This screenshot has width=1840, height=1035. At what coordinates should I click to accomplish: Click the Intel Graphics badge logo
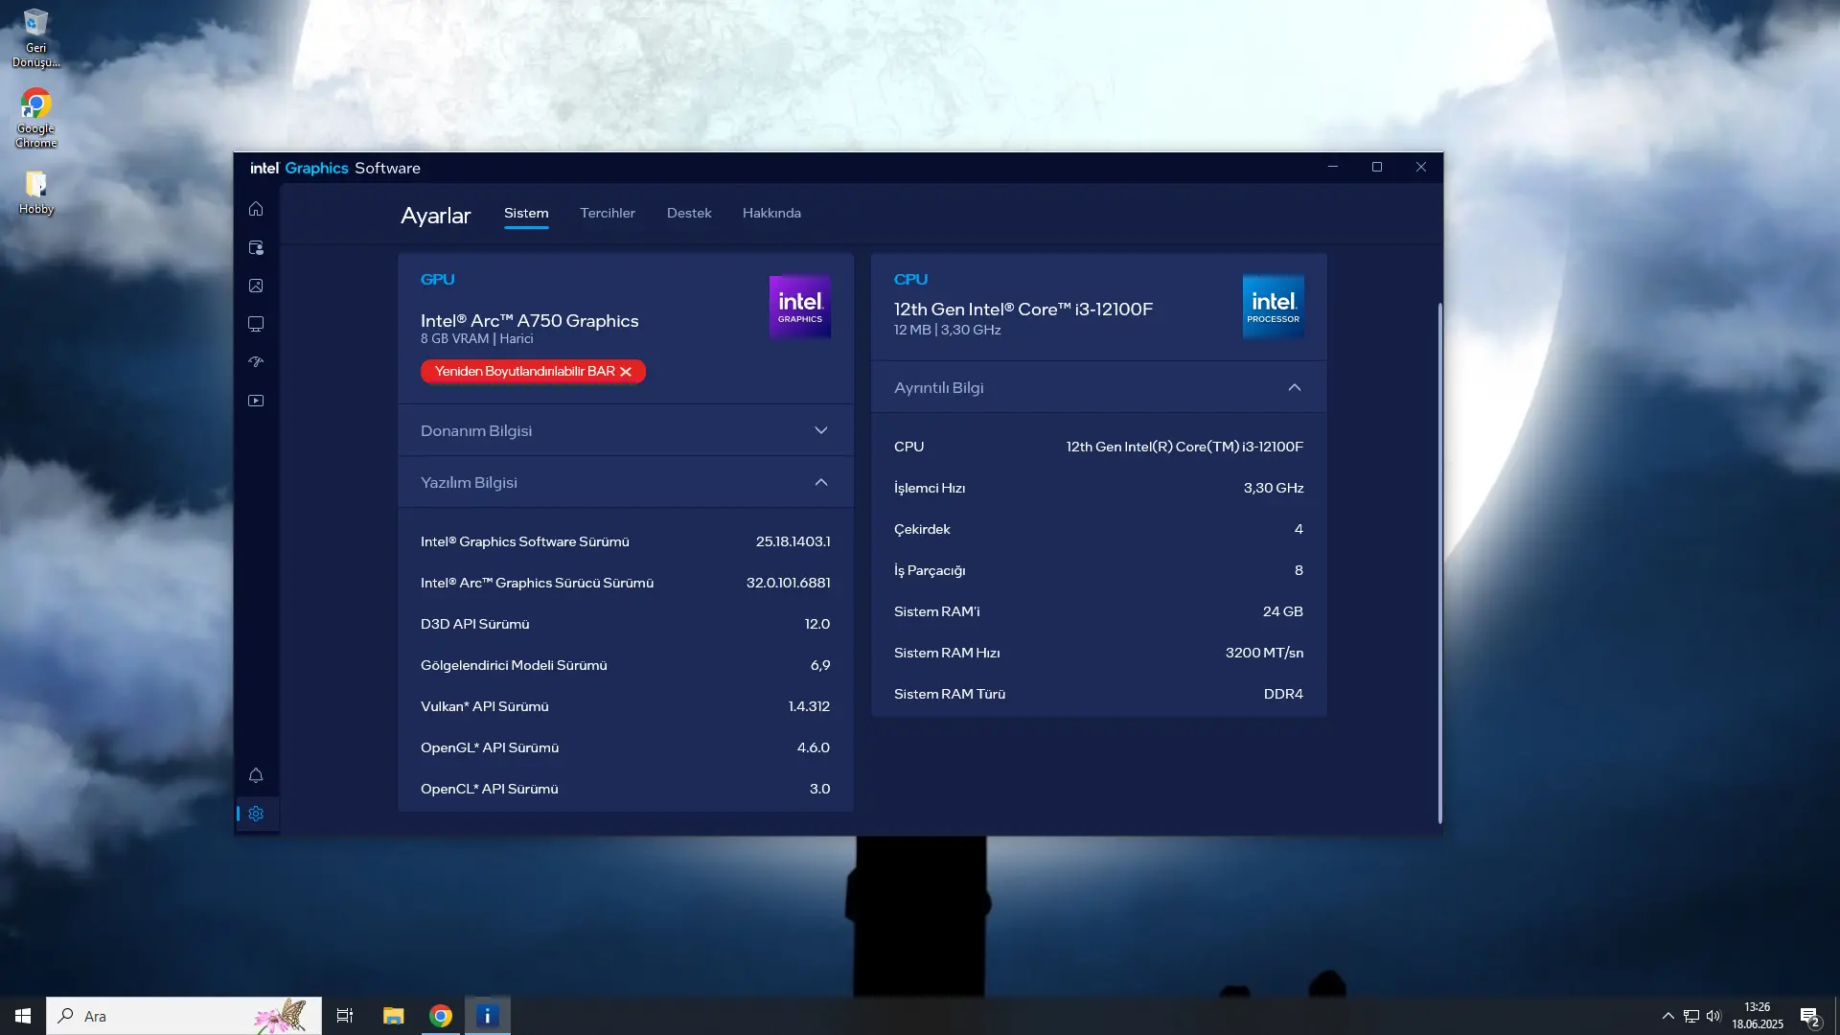tap(800, 307)
